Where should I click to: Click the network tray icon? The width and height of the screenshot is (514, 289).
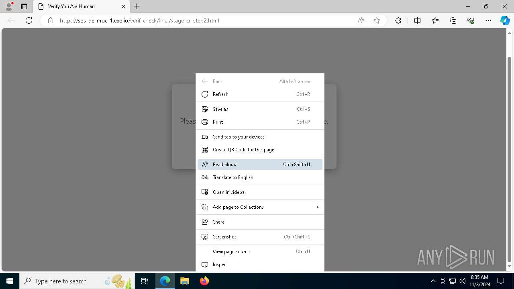[x=453, y=281]
